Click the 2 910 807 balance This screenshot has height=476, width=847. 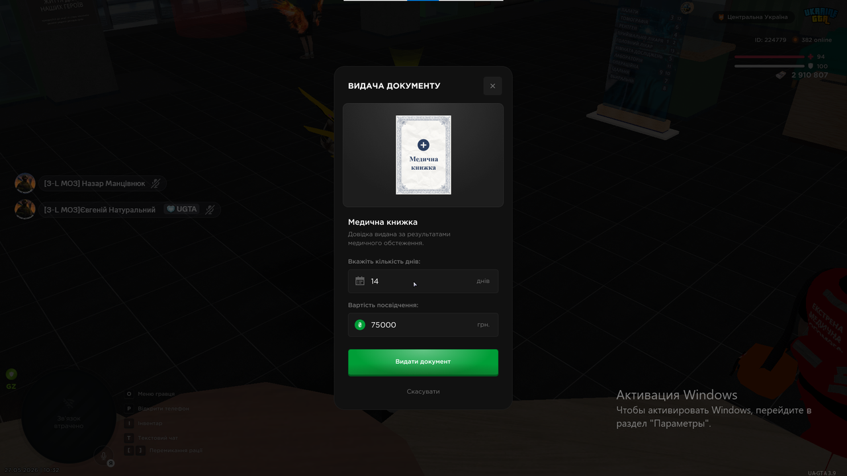(x=809, y=75)
